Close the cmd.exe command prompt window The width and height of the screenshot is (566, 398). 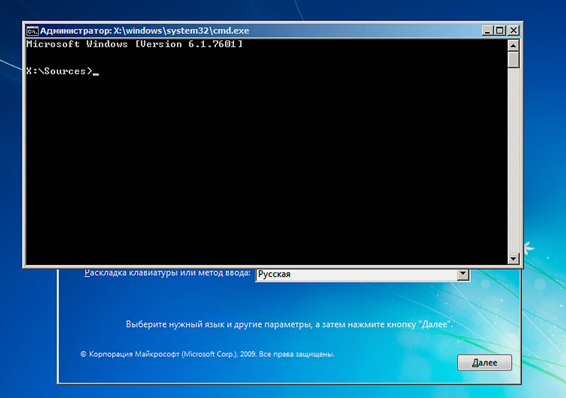point(513,30)
